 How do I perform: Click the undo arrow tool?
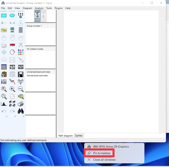coord(4,111)
